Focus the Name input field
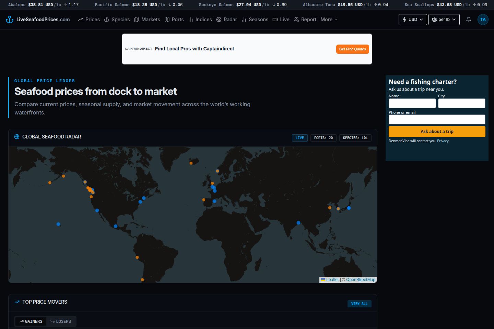The height and width of the screenshot is (329, 494). [412, 103]
